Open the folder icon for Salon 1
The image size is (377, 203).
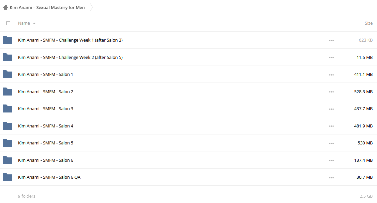8,75
